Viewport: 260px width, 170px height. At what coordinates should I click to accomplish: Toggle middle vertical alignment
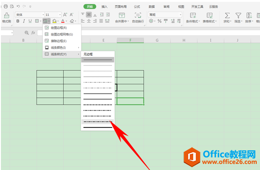pyautogui.click(x=89, y=15)
